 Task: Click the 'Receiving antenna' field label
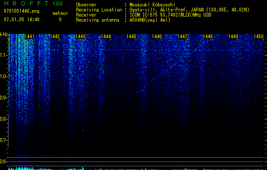tap(98, 20)
